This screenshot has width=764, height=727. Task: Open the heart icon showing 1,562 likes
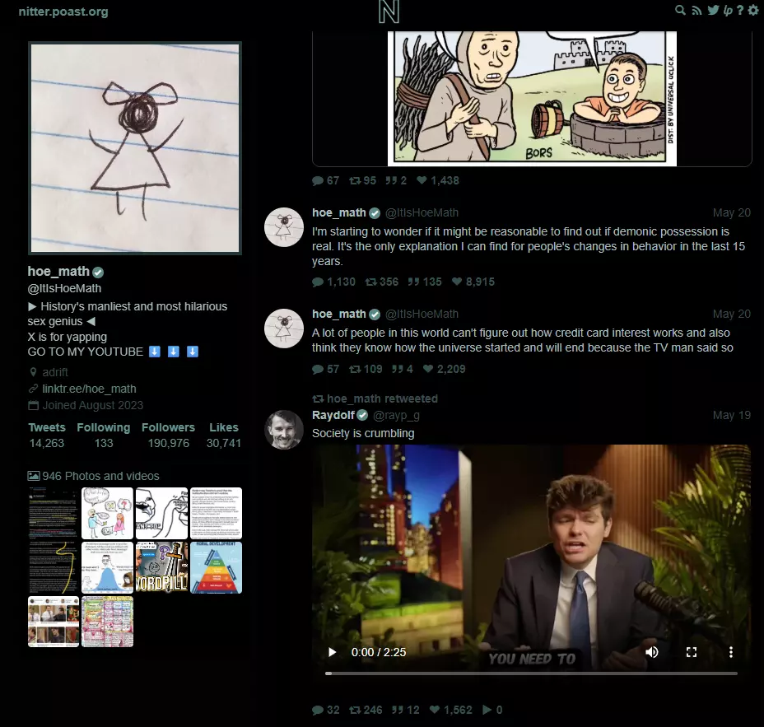coord(435,710)
